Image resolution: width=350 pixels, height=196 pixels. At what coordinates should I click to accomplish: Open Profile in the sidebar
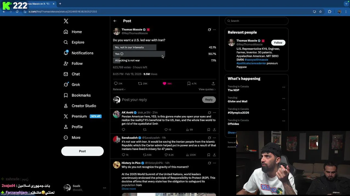coord(73,127)
